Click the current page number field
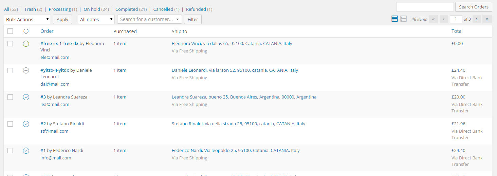Viewport: 497px width, 176px height. pos(456,19)
